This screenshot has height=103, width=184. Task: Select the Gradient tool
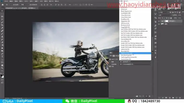coord(2,45)
